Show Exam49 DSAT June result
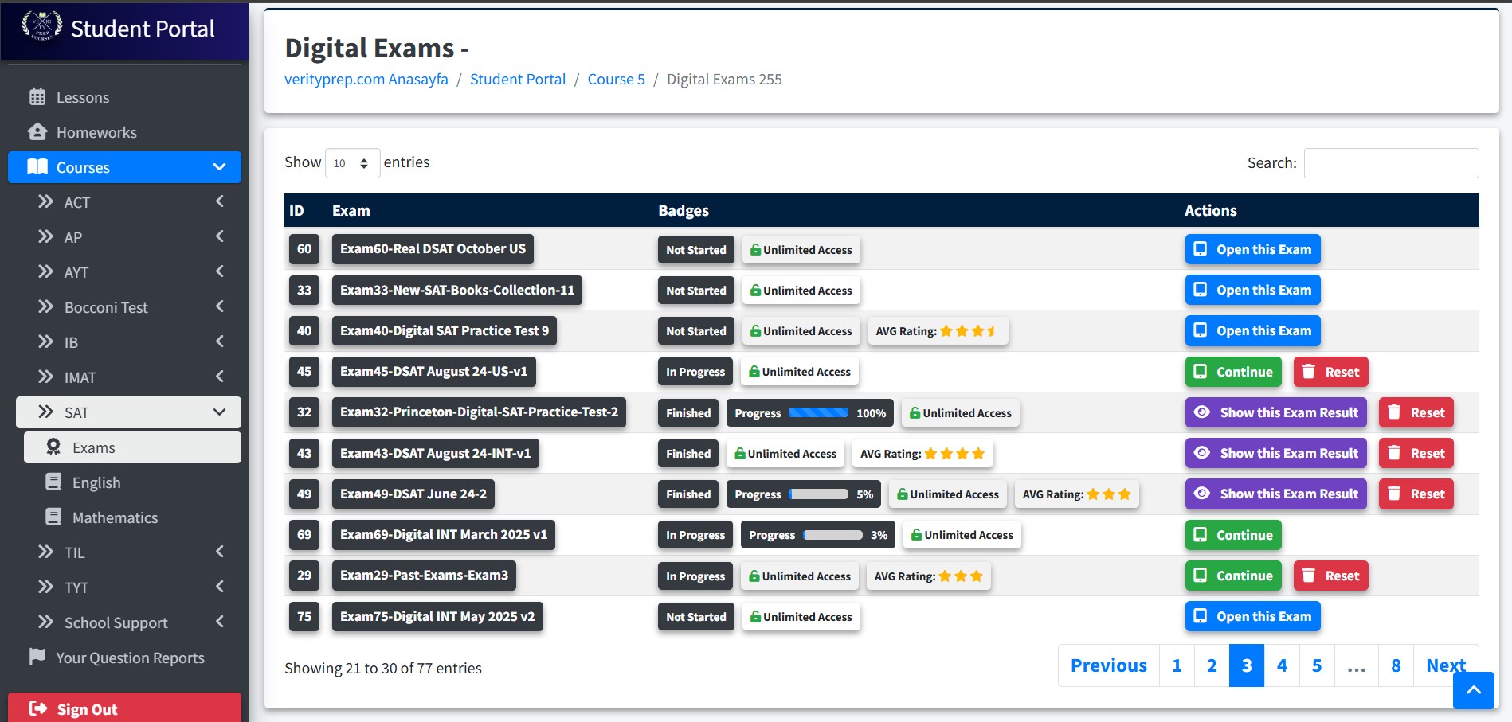Screen dimensions: 1512x722 click(1275, 494)
